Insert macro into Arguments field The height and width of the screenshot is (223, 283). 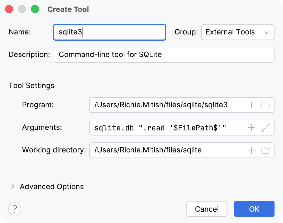point(251,128)
